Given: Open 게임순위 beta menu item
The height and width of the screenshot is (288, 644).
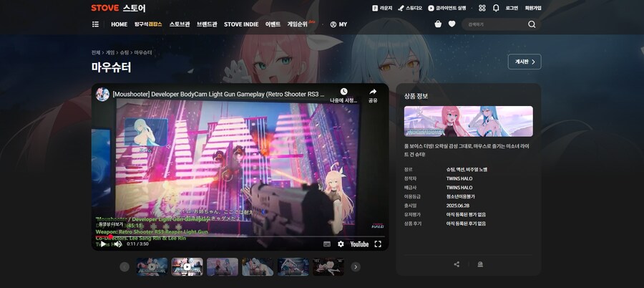Looking at the screenshot, I should coord(301,24).
